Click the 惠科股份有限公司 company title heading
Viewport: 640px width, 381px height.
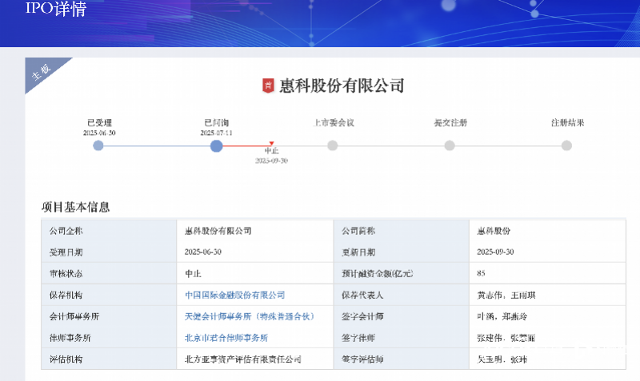click(342, 86)
